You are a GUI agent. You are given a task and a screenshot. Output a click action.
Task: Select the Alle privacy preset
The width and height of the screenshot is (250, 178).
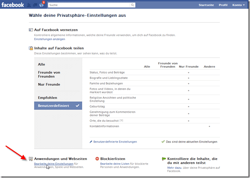pos(41,64)
